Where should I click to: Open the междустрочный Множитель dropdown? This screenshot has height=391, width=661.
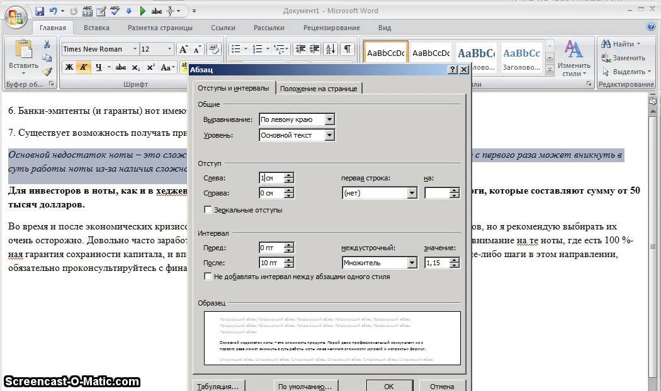click(412, 263)
